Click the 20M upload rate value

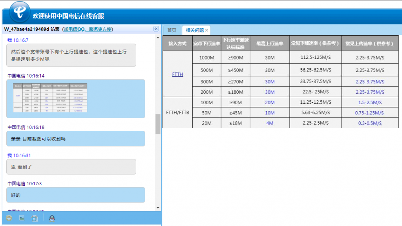pyautogui.click(x=270, y=102)
